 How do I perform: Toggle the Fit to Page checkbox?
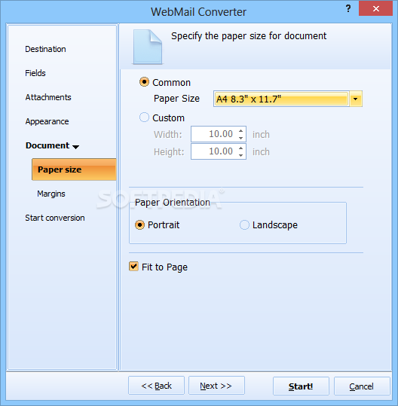(x=133, y=267)
